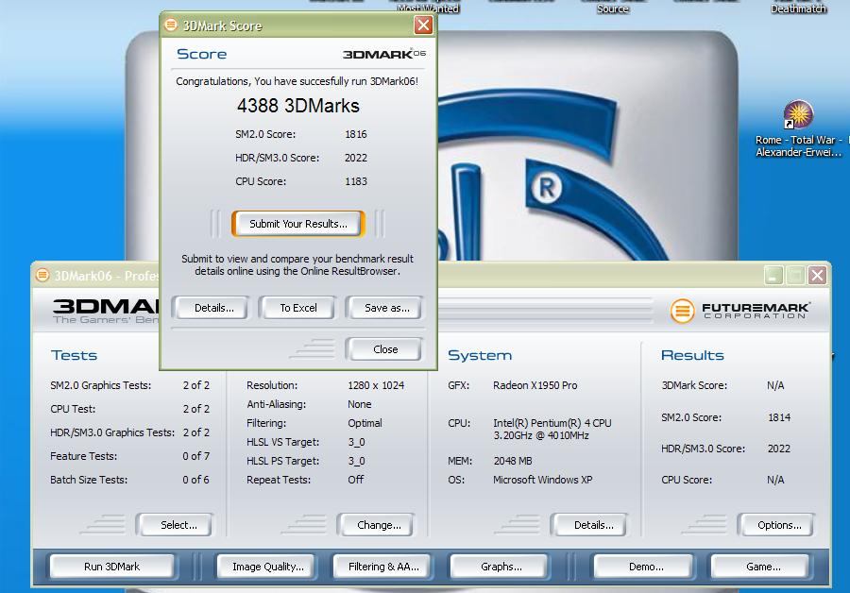Click Batch Size Tests 0 of 6 value
The width and height of the screenshot is (850, 593).
tap(195, 480)
